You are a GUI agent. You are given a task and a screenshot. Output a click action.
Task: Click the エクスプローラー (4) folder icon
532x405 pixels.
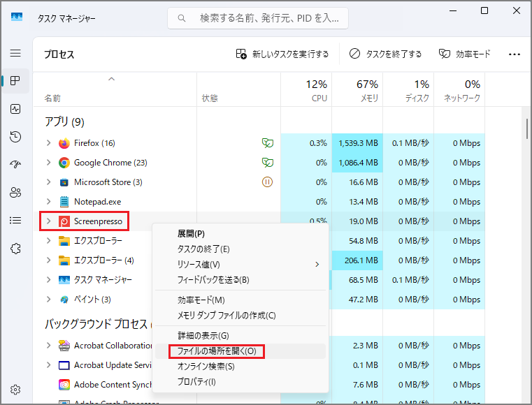(x=64, y=260)
